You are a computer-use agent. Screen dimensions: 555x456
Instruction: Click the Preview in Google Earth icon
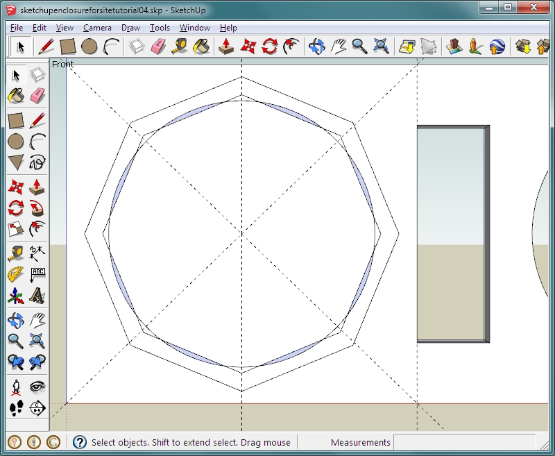click(497, 47)
